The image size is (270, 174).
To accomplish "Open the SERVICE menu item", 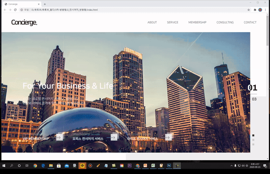I will click(x=172, y=22).
